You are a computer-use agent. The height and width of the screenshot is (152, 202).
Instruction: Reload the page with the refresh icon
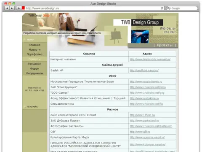[162, 8]
